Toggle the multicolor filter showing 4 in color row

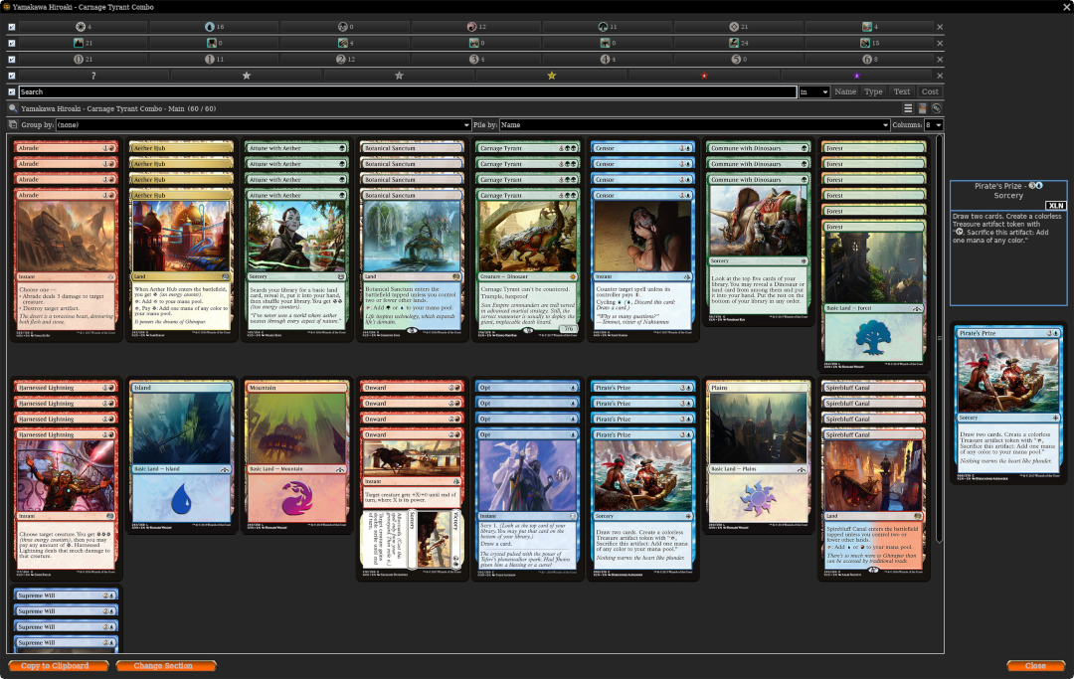870,27
